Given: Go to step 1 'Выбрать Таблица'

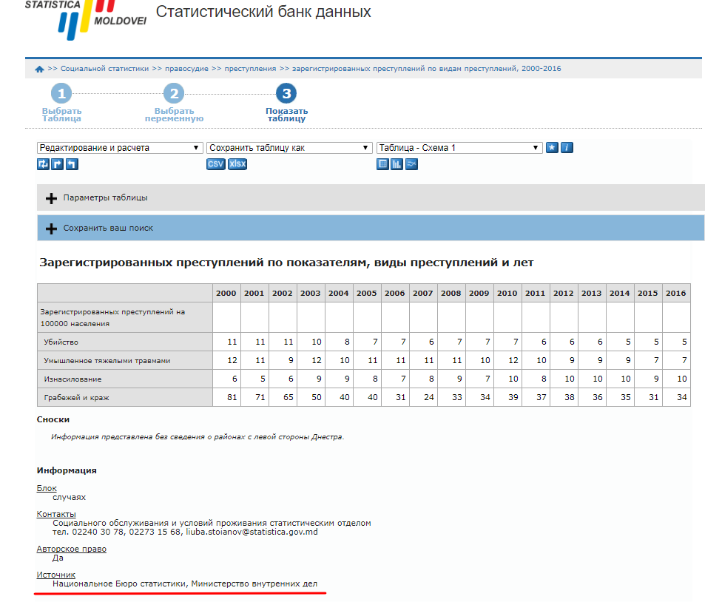Looking at the screenshot, I should point(61,103).
